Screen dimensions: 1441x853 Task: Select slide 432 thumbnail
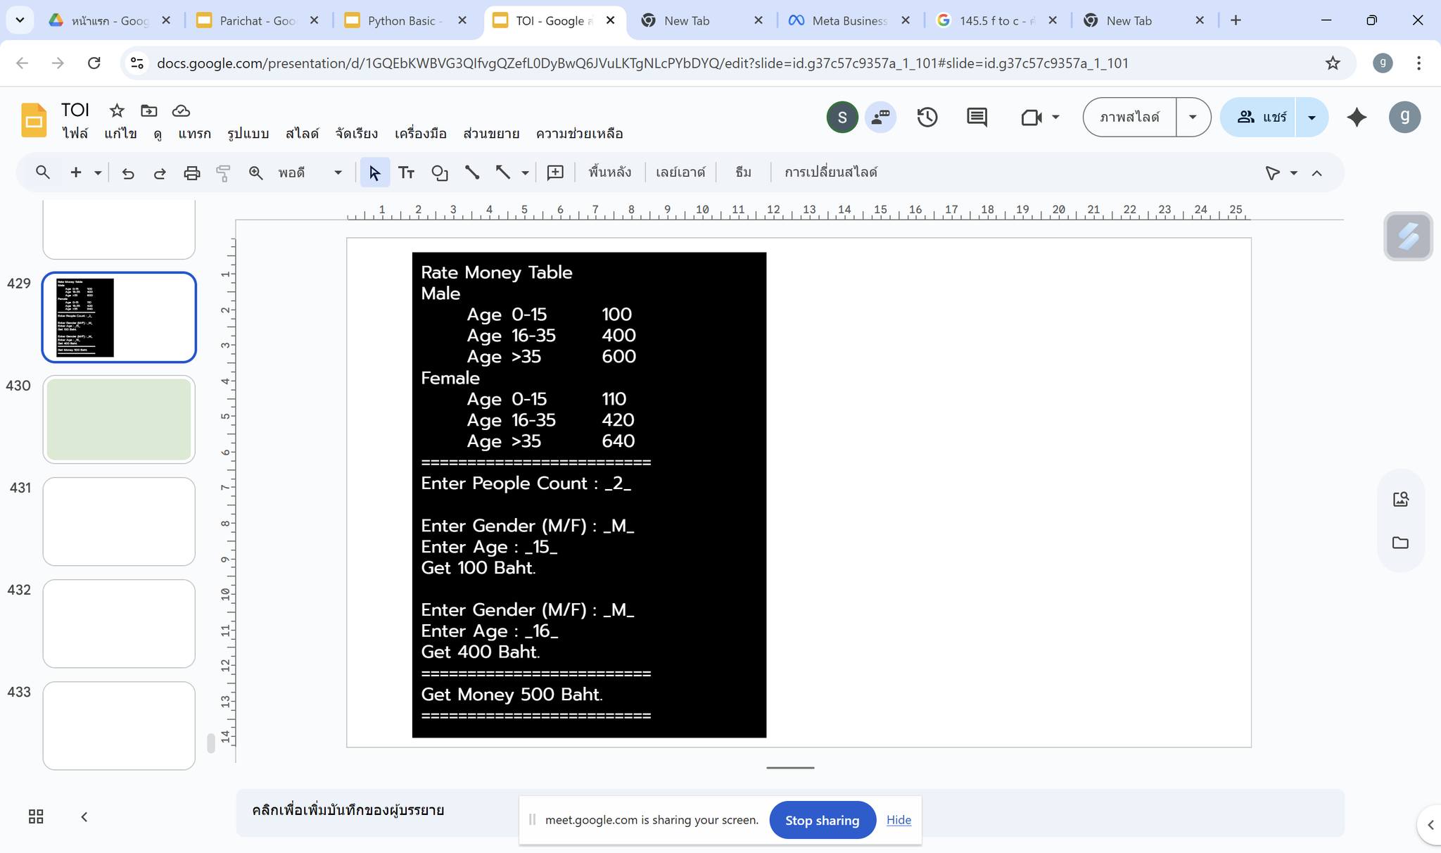click(x=119, y=624)
